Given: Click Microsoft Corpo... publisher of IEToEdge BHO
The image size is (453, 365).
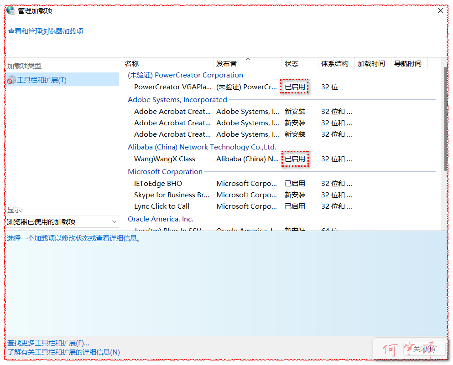Looking at the screenshot, I should (246, 184).
